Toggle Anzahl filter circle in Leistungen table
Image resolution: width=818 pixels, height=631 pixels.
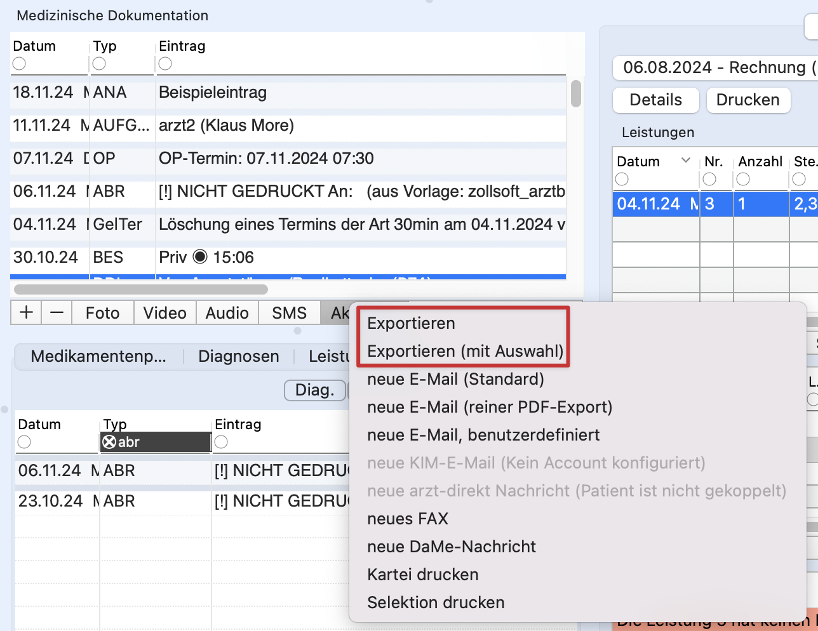pyautogui.click(x=743, y=179)
